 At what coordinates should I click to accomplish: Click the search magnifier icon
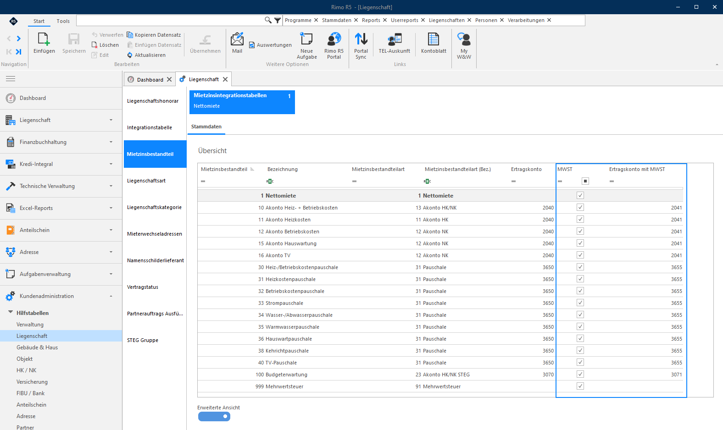[268, 20]
